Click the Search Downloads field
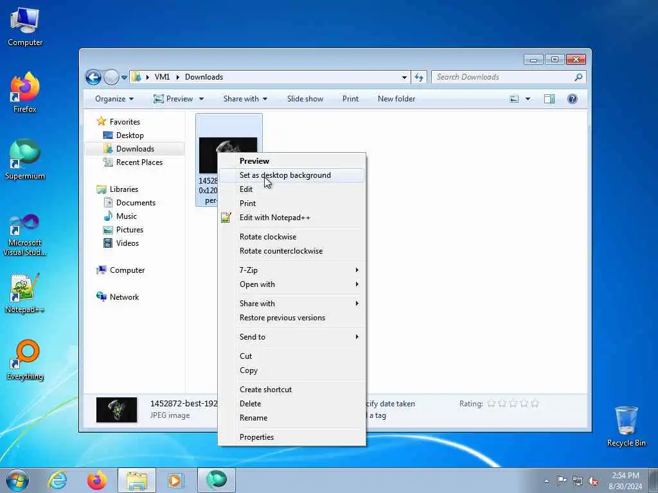This screenshot has width=658, height=493. [x=504, y=77]
